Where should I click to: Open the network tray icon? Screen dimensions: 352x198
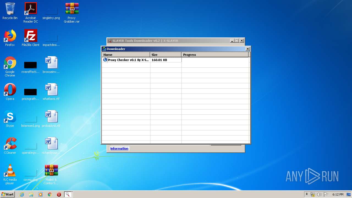point(313,194)
